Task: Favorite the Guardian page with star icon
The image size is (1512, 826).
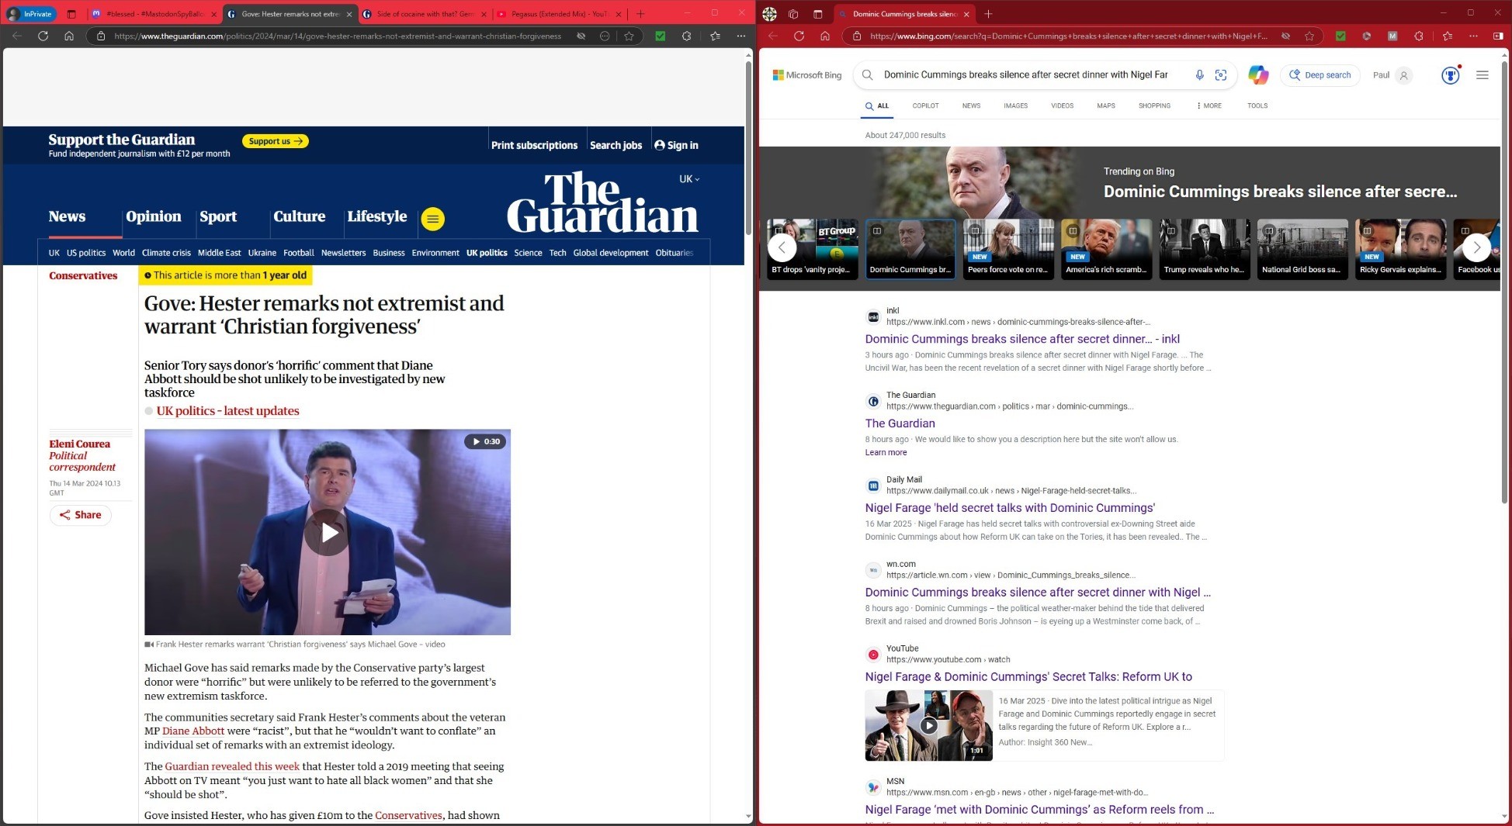Action: [x=629, y=36]
